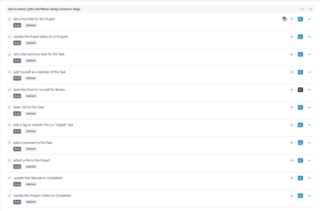Click the To Do status badge under 'Add a Comment'

(17, 149)
